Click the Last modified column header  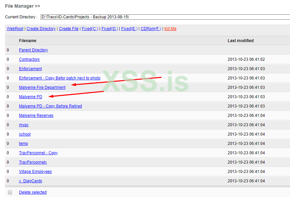point(240,41)
